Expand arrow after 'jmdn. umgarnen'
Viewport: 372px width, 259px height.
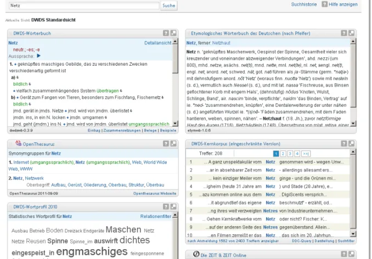(x=105, y=117)
